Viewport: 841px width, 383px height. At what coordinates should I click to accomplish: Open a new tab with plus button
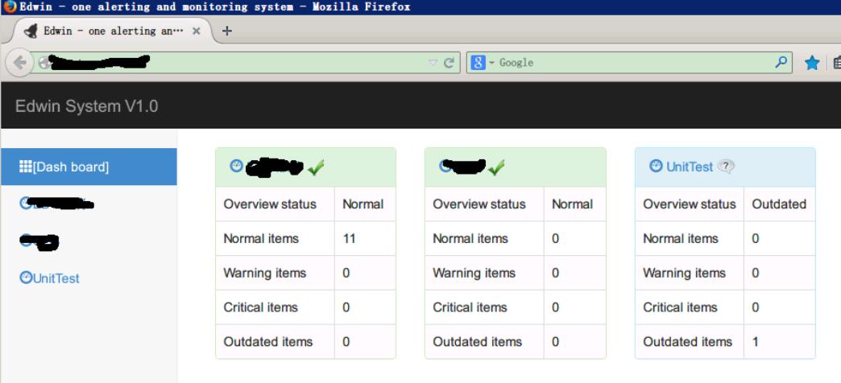[x=226, y=31]
